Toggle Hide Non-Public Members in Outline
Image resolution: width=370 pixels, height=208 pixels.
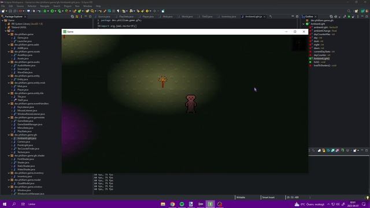349,17
